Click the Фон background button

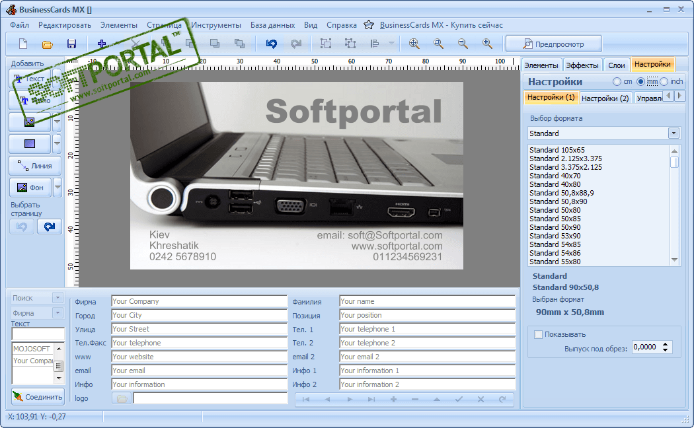(30, 188)
